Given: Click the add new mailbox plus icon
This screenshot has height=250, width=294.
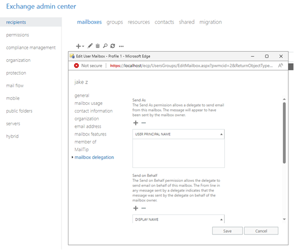Looking at the screenshot, I should click(x=78, y=46).
